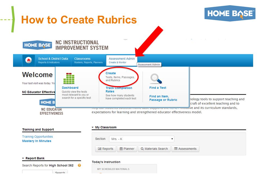261x195 pixels.
Task: Click the Welcome heading text
Action: pos(38,75)
